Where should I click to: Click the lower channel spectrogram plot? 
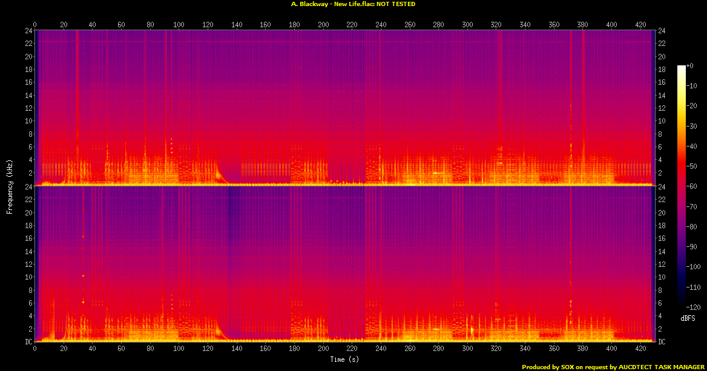(x=344, y=264)
